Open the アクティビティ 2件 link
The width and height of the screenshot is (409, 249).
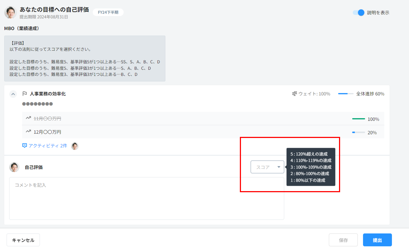[x=48, y=146]
